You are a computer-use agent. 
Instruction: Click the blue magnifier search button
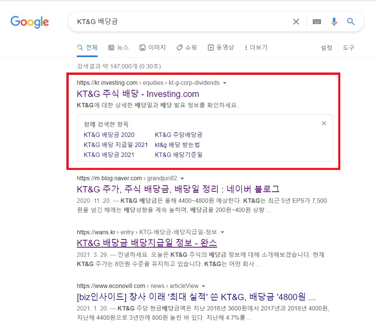tap(351, 21)
